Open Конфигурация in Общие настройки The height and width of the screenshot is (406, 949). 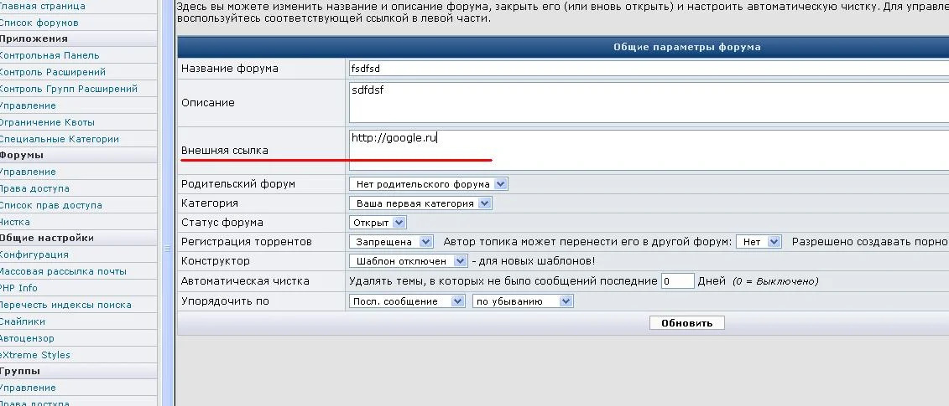click(34, 255)
